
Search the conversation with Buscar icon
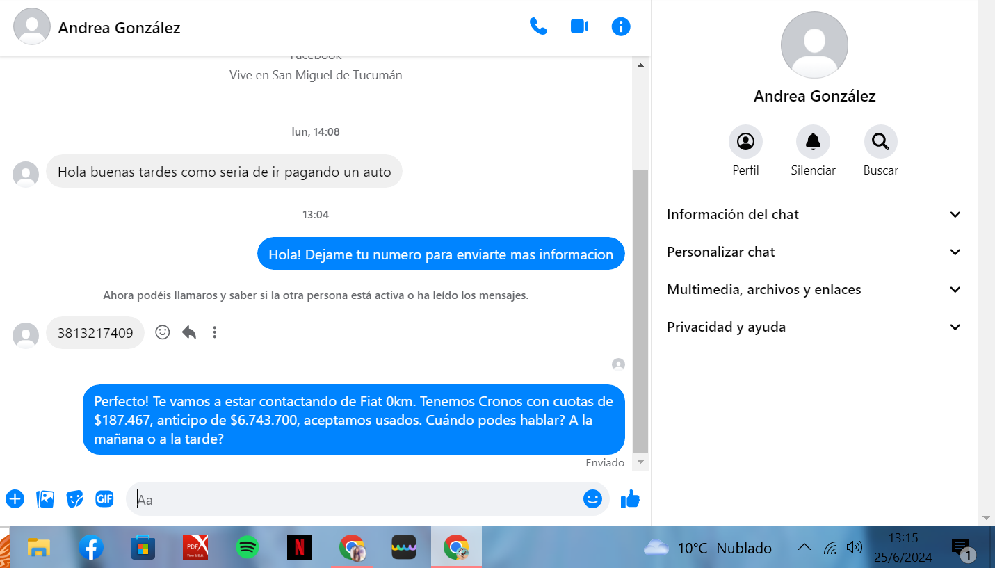[880, 142]
